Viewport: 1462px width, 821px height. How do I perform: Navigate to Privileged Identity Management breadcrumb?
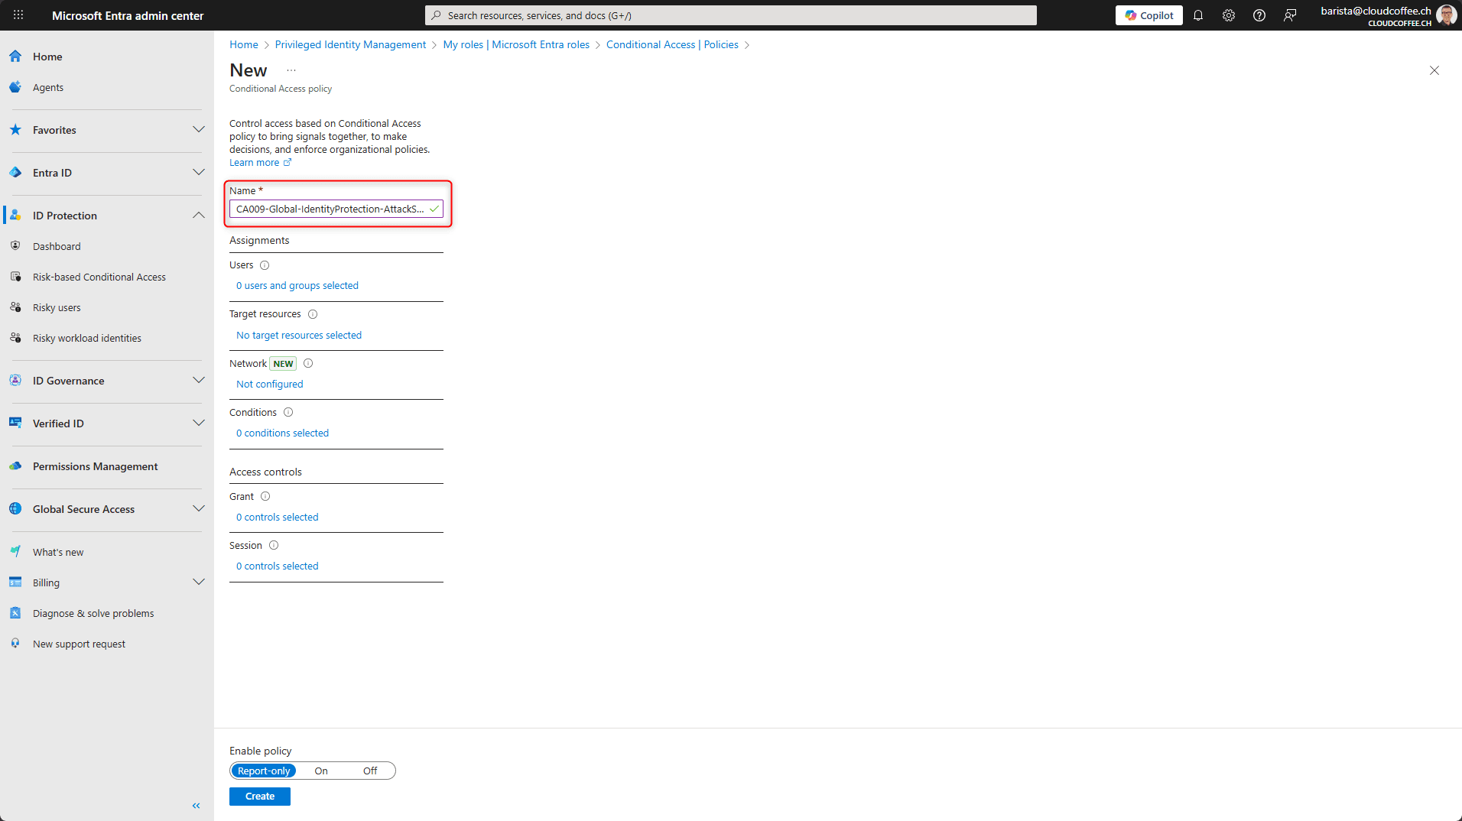(x=350, y=44)
